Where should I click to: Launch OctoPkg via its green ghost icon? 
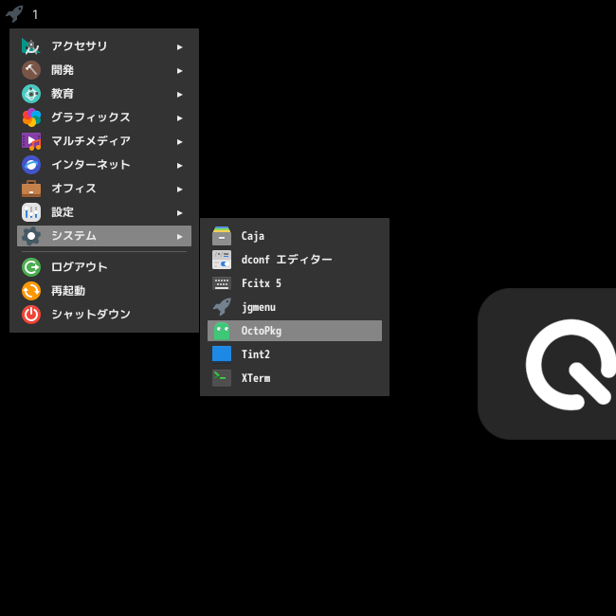[222, 331]
